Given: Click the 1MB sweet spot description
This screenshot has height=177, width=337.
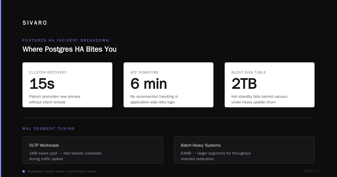Looking at the screenshot, I should pos(65,156).
